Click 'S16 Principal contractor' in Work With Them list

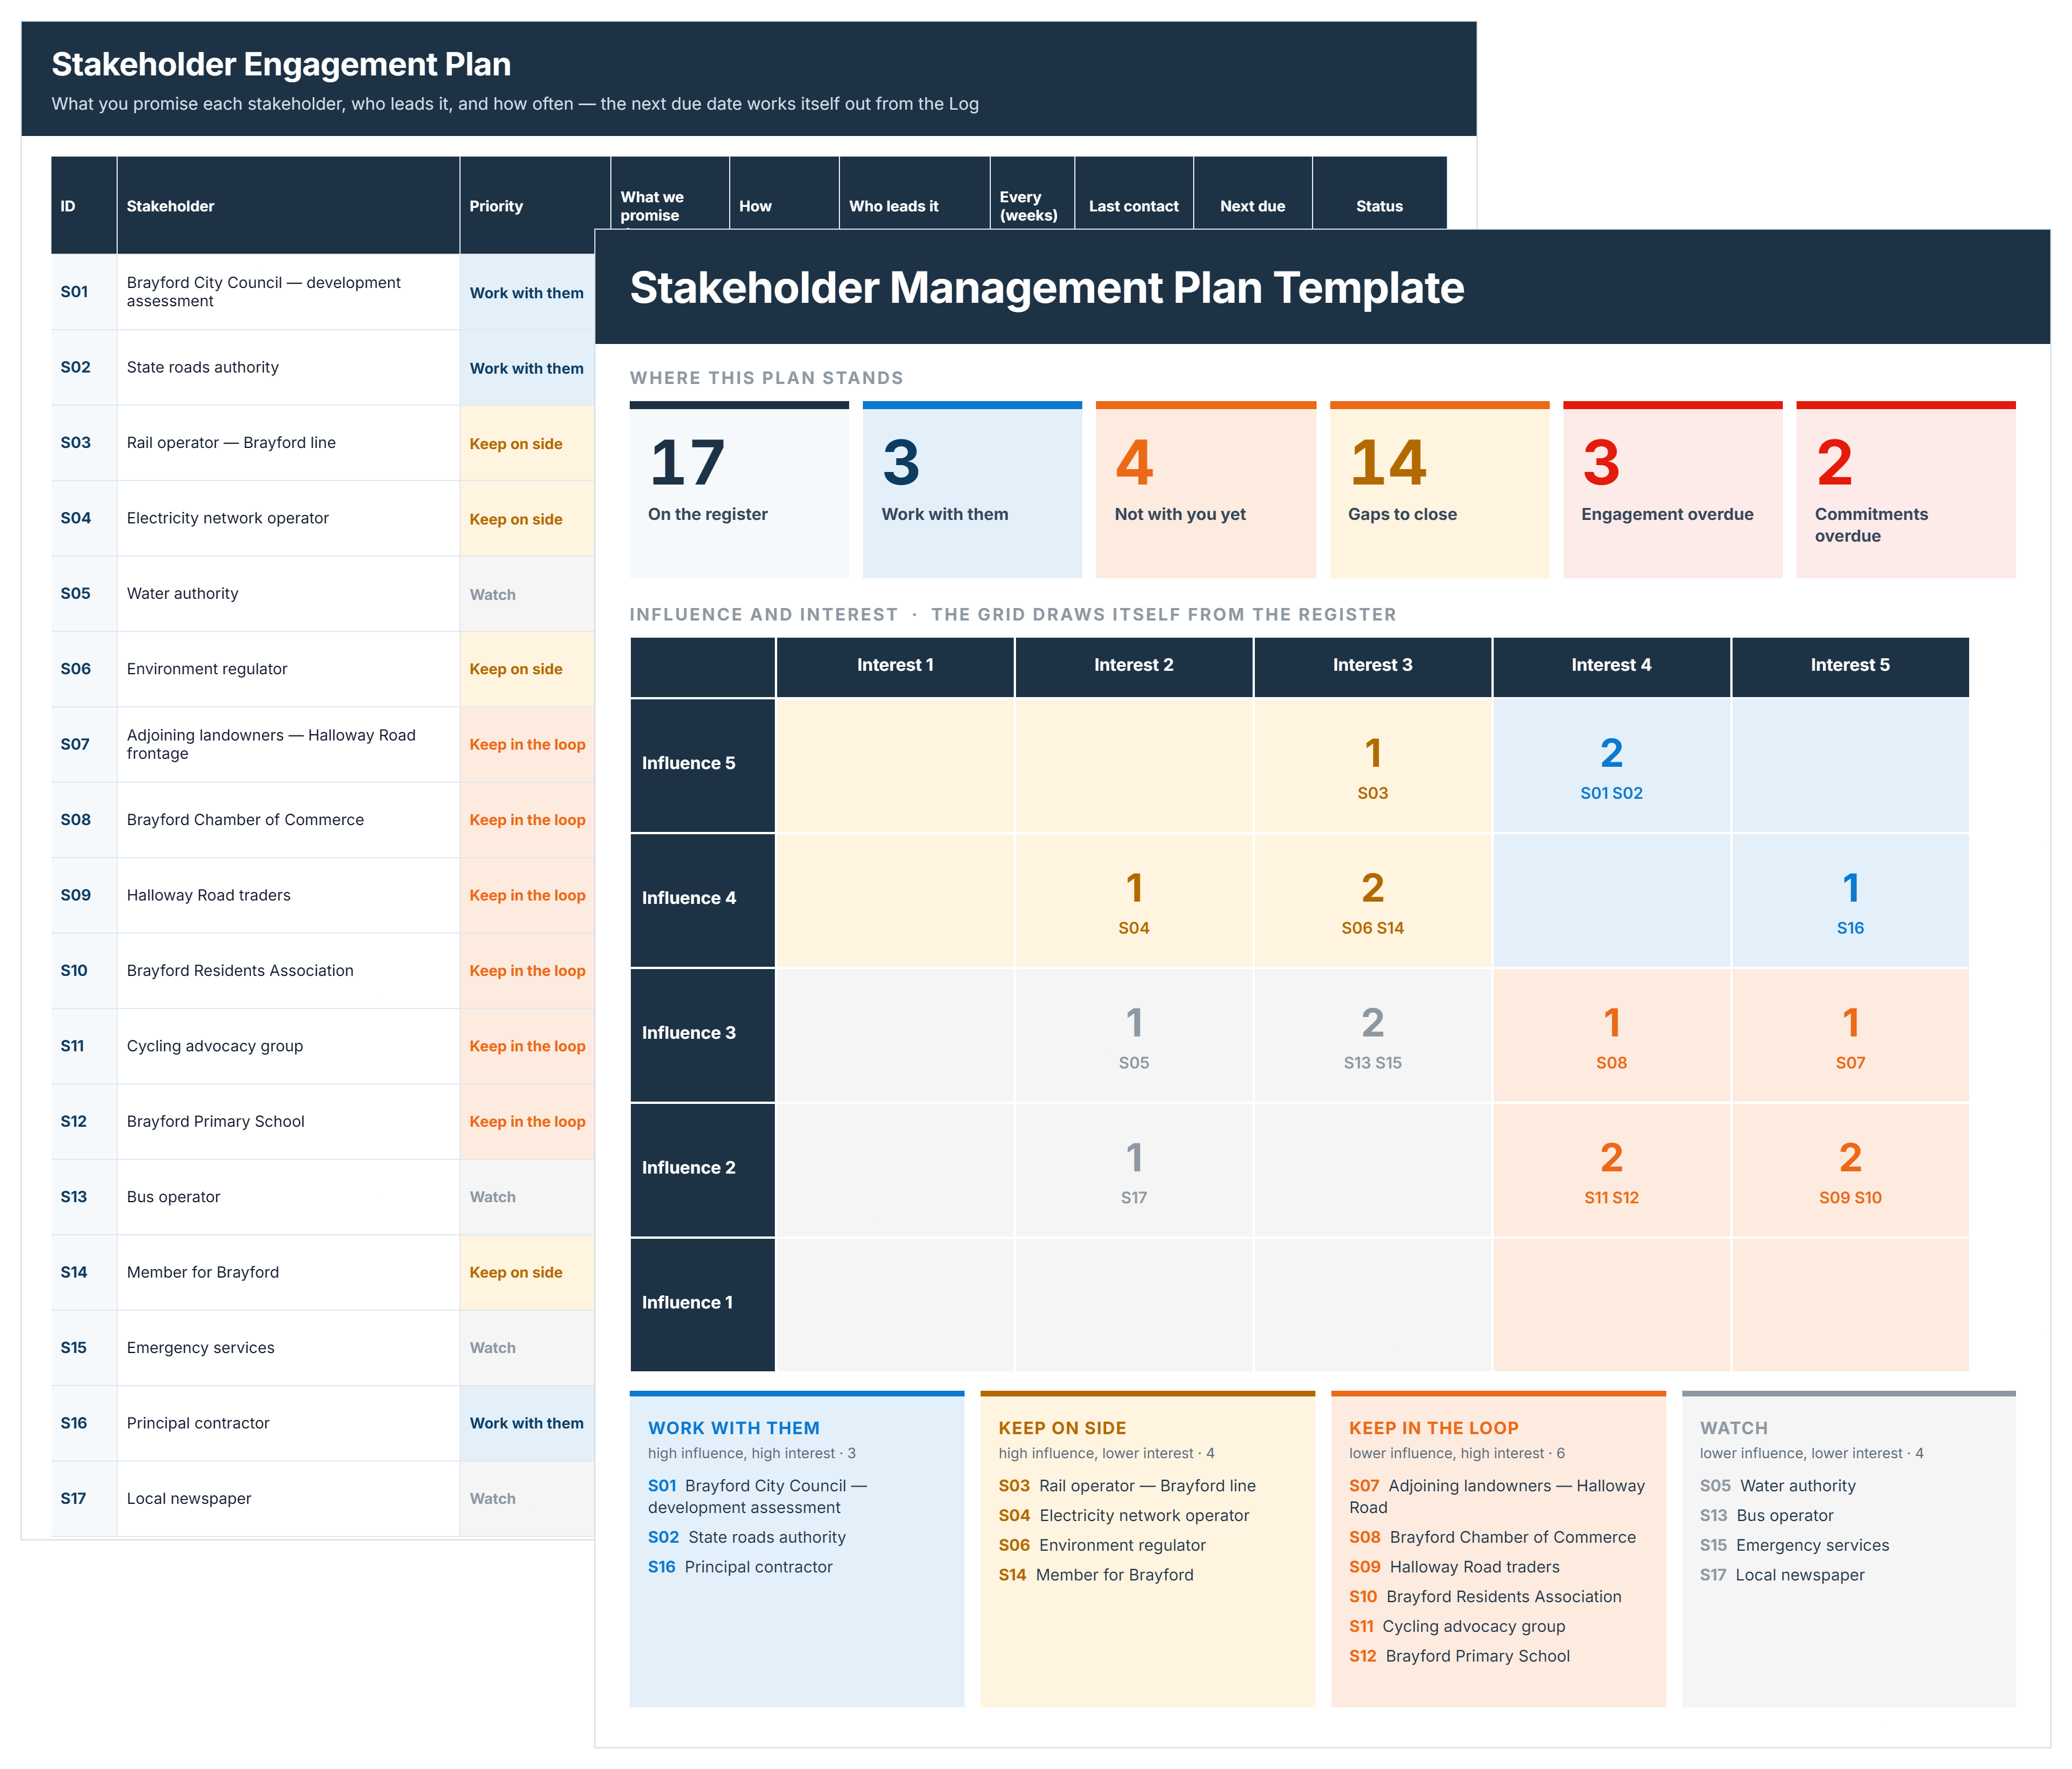pyautogui.click(x=740, y=1567)
